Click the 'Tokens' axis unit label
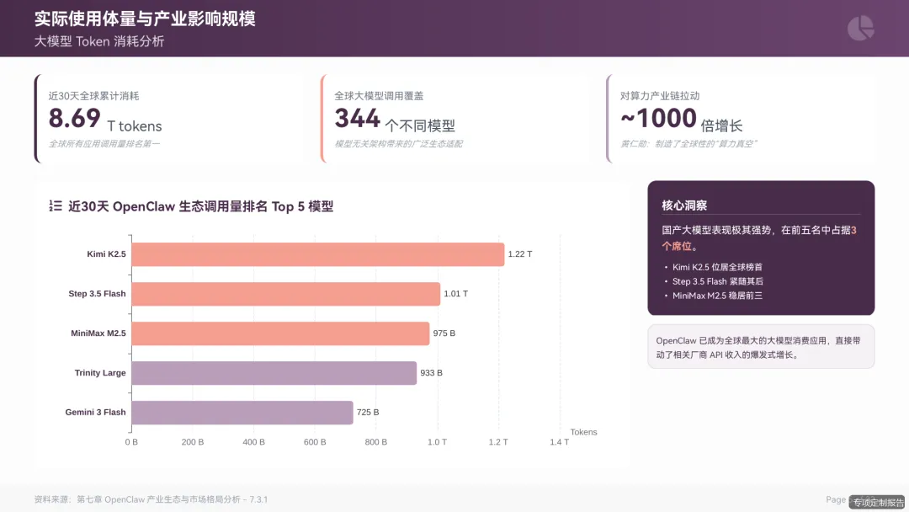 coord(583,432)
